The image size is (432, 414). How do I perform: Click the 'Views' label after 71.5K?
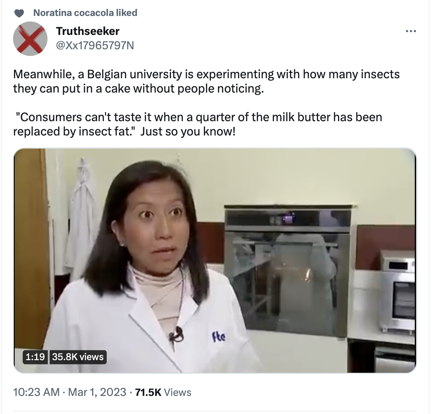[x=177, y=392]
